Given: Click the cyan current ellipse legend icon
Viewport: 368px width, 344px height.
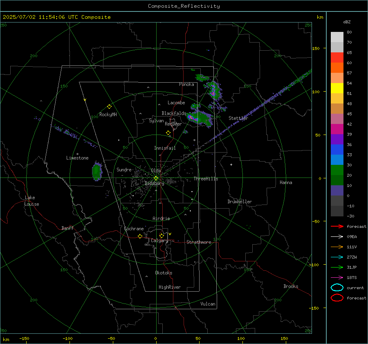Looking at the screenshot, I should (x=337, y=288).
